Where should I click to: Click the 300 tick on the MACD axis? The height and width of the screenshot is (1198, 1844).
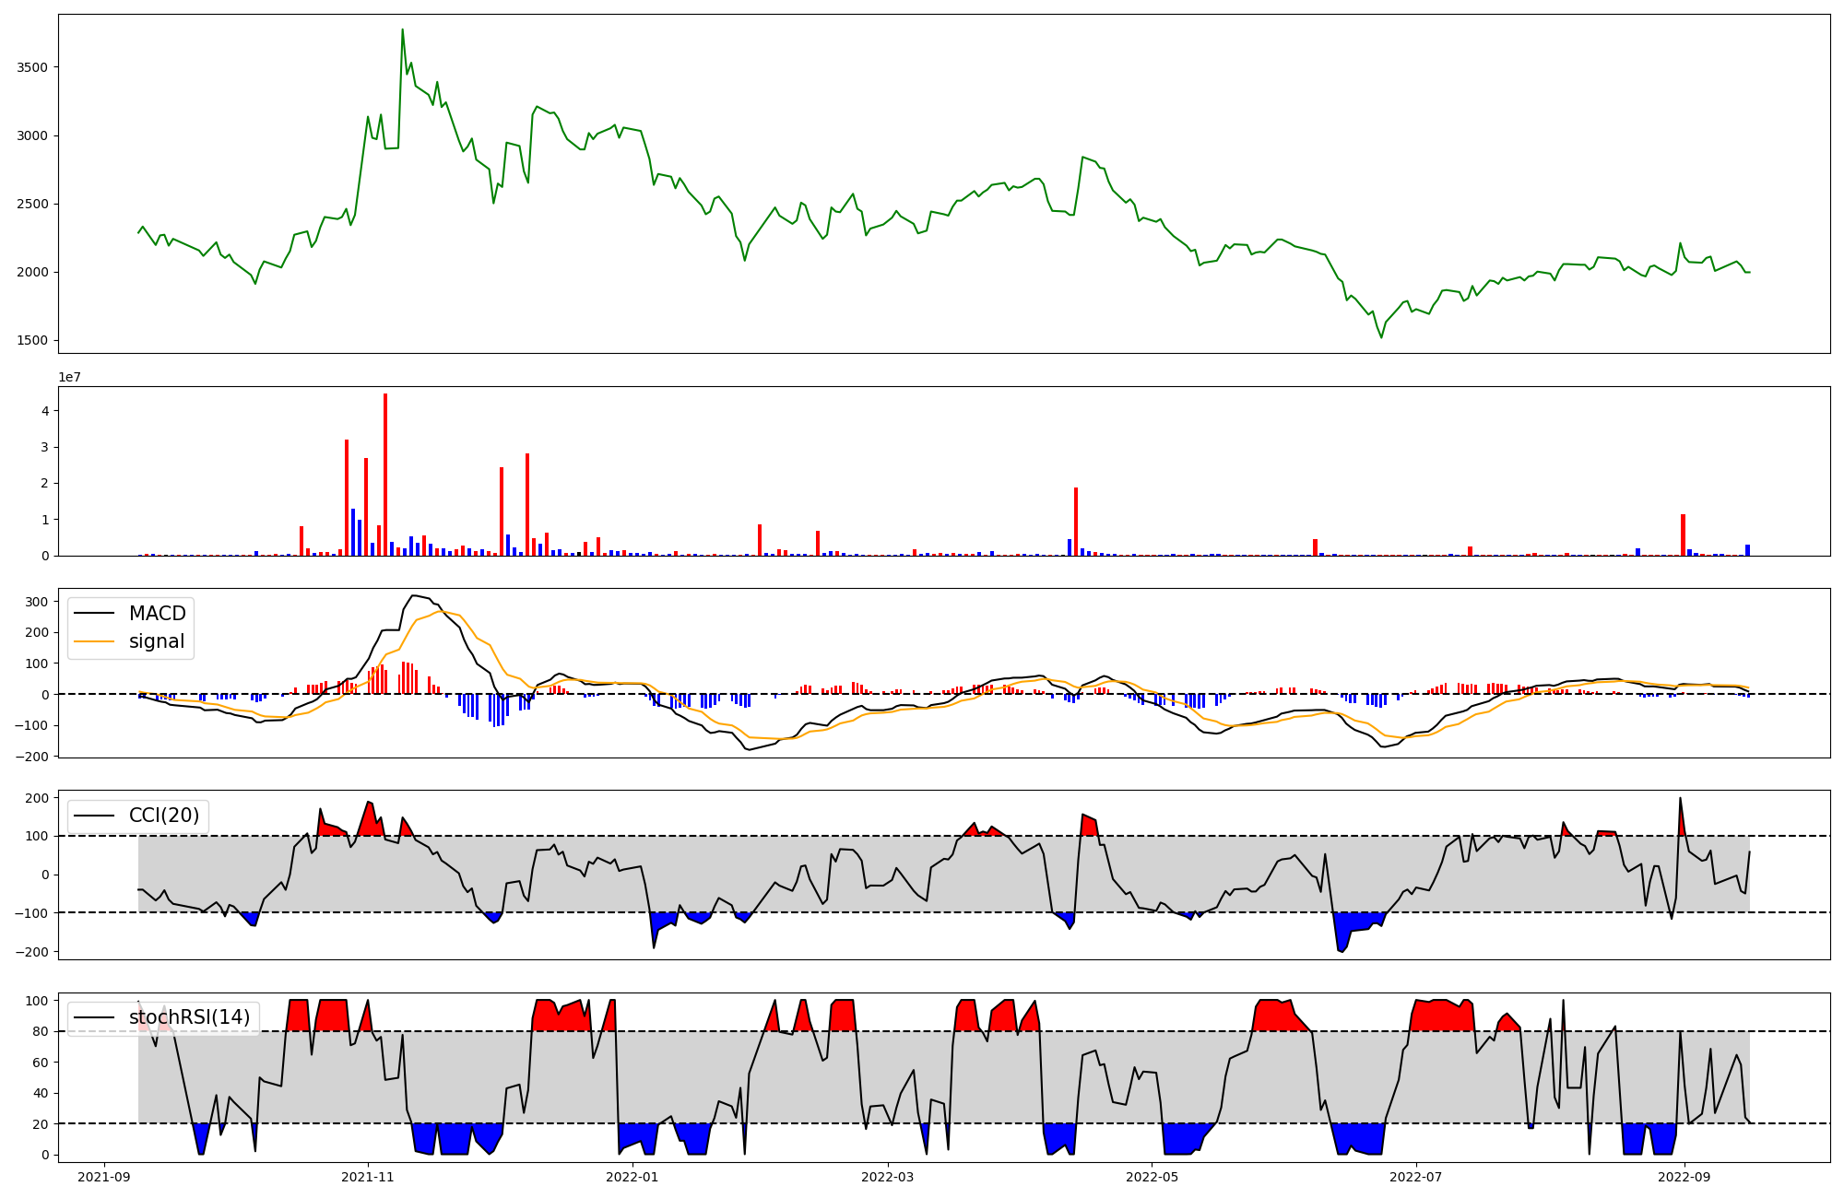pos(37,602)
